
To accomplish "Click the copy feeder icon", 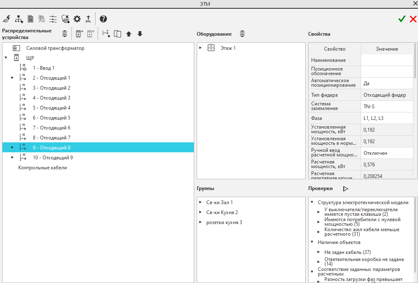I will pyautogui.click(x=118, y=34).
